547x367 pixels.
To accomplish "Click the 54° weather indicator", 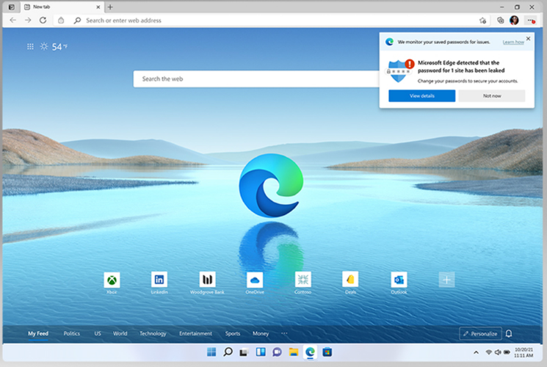I will tap(54, 46).
